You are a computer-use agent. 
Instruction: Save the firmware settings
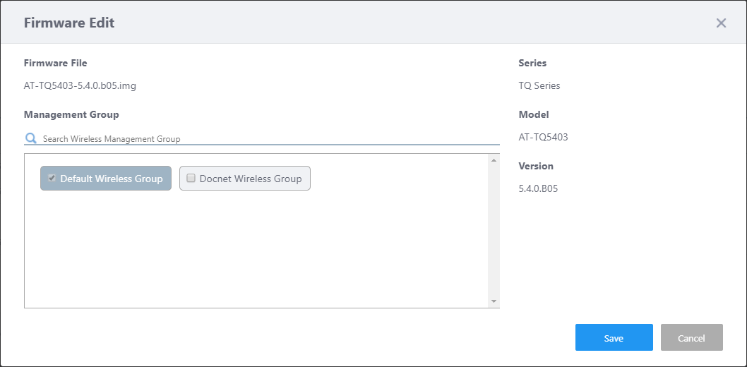click(614, 338)
